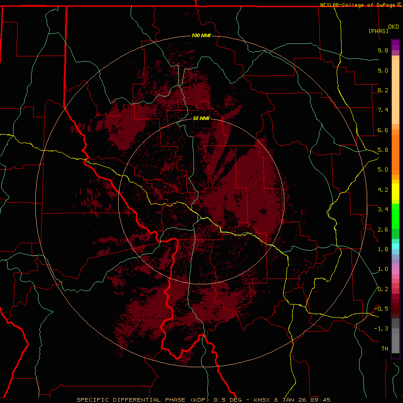403x403 pixels.
Task: Click the 50 NMI range ring label
Action: pyautogui.click(x=201, y=118)
